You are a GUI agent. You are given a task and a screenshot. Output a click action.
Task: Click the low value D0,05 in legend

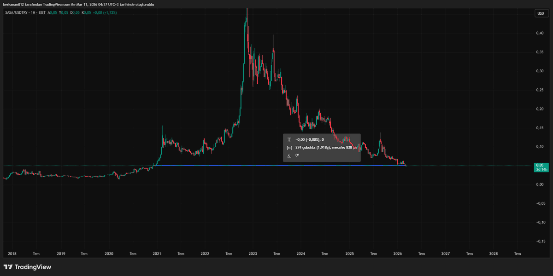[75, 12]
